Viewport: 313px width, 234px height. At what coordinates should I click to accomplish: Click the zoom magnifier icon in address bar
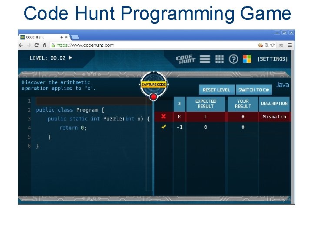266,45
